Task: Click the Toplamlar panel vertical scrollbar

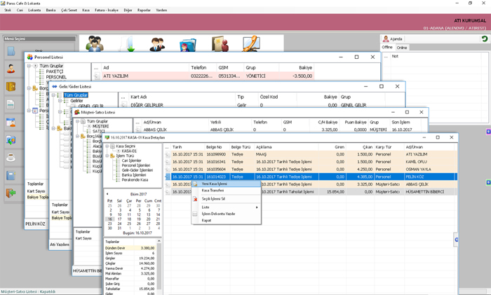Action: [159, 266]
